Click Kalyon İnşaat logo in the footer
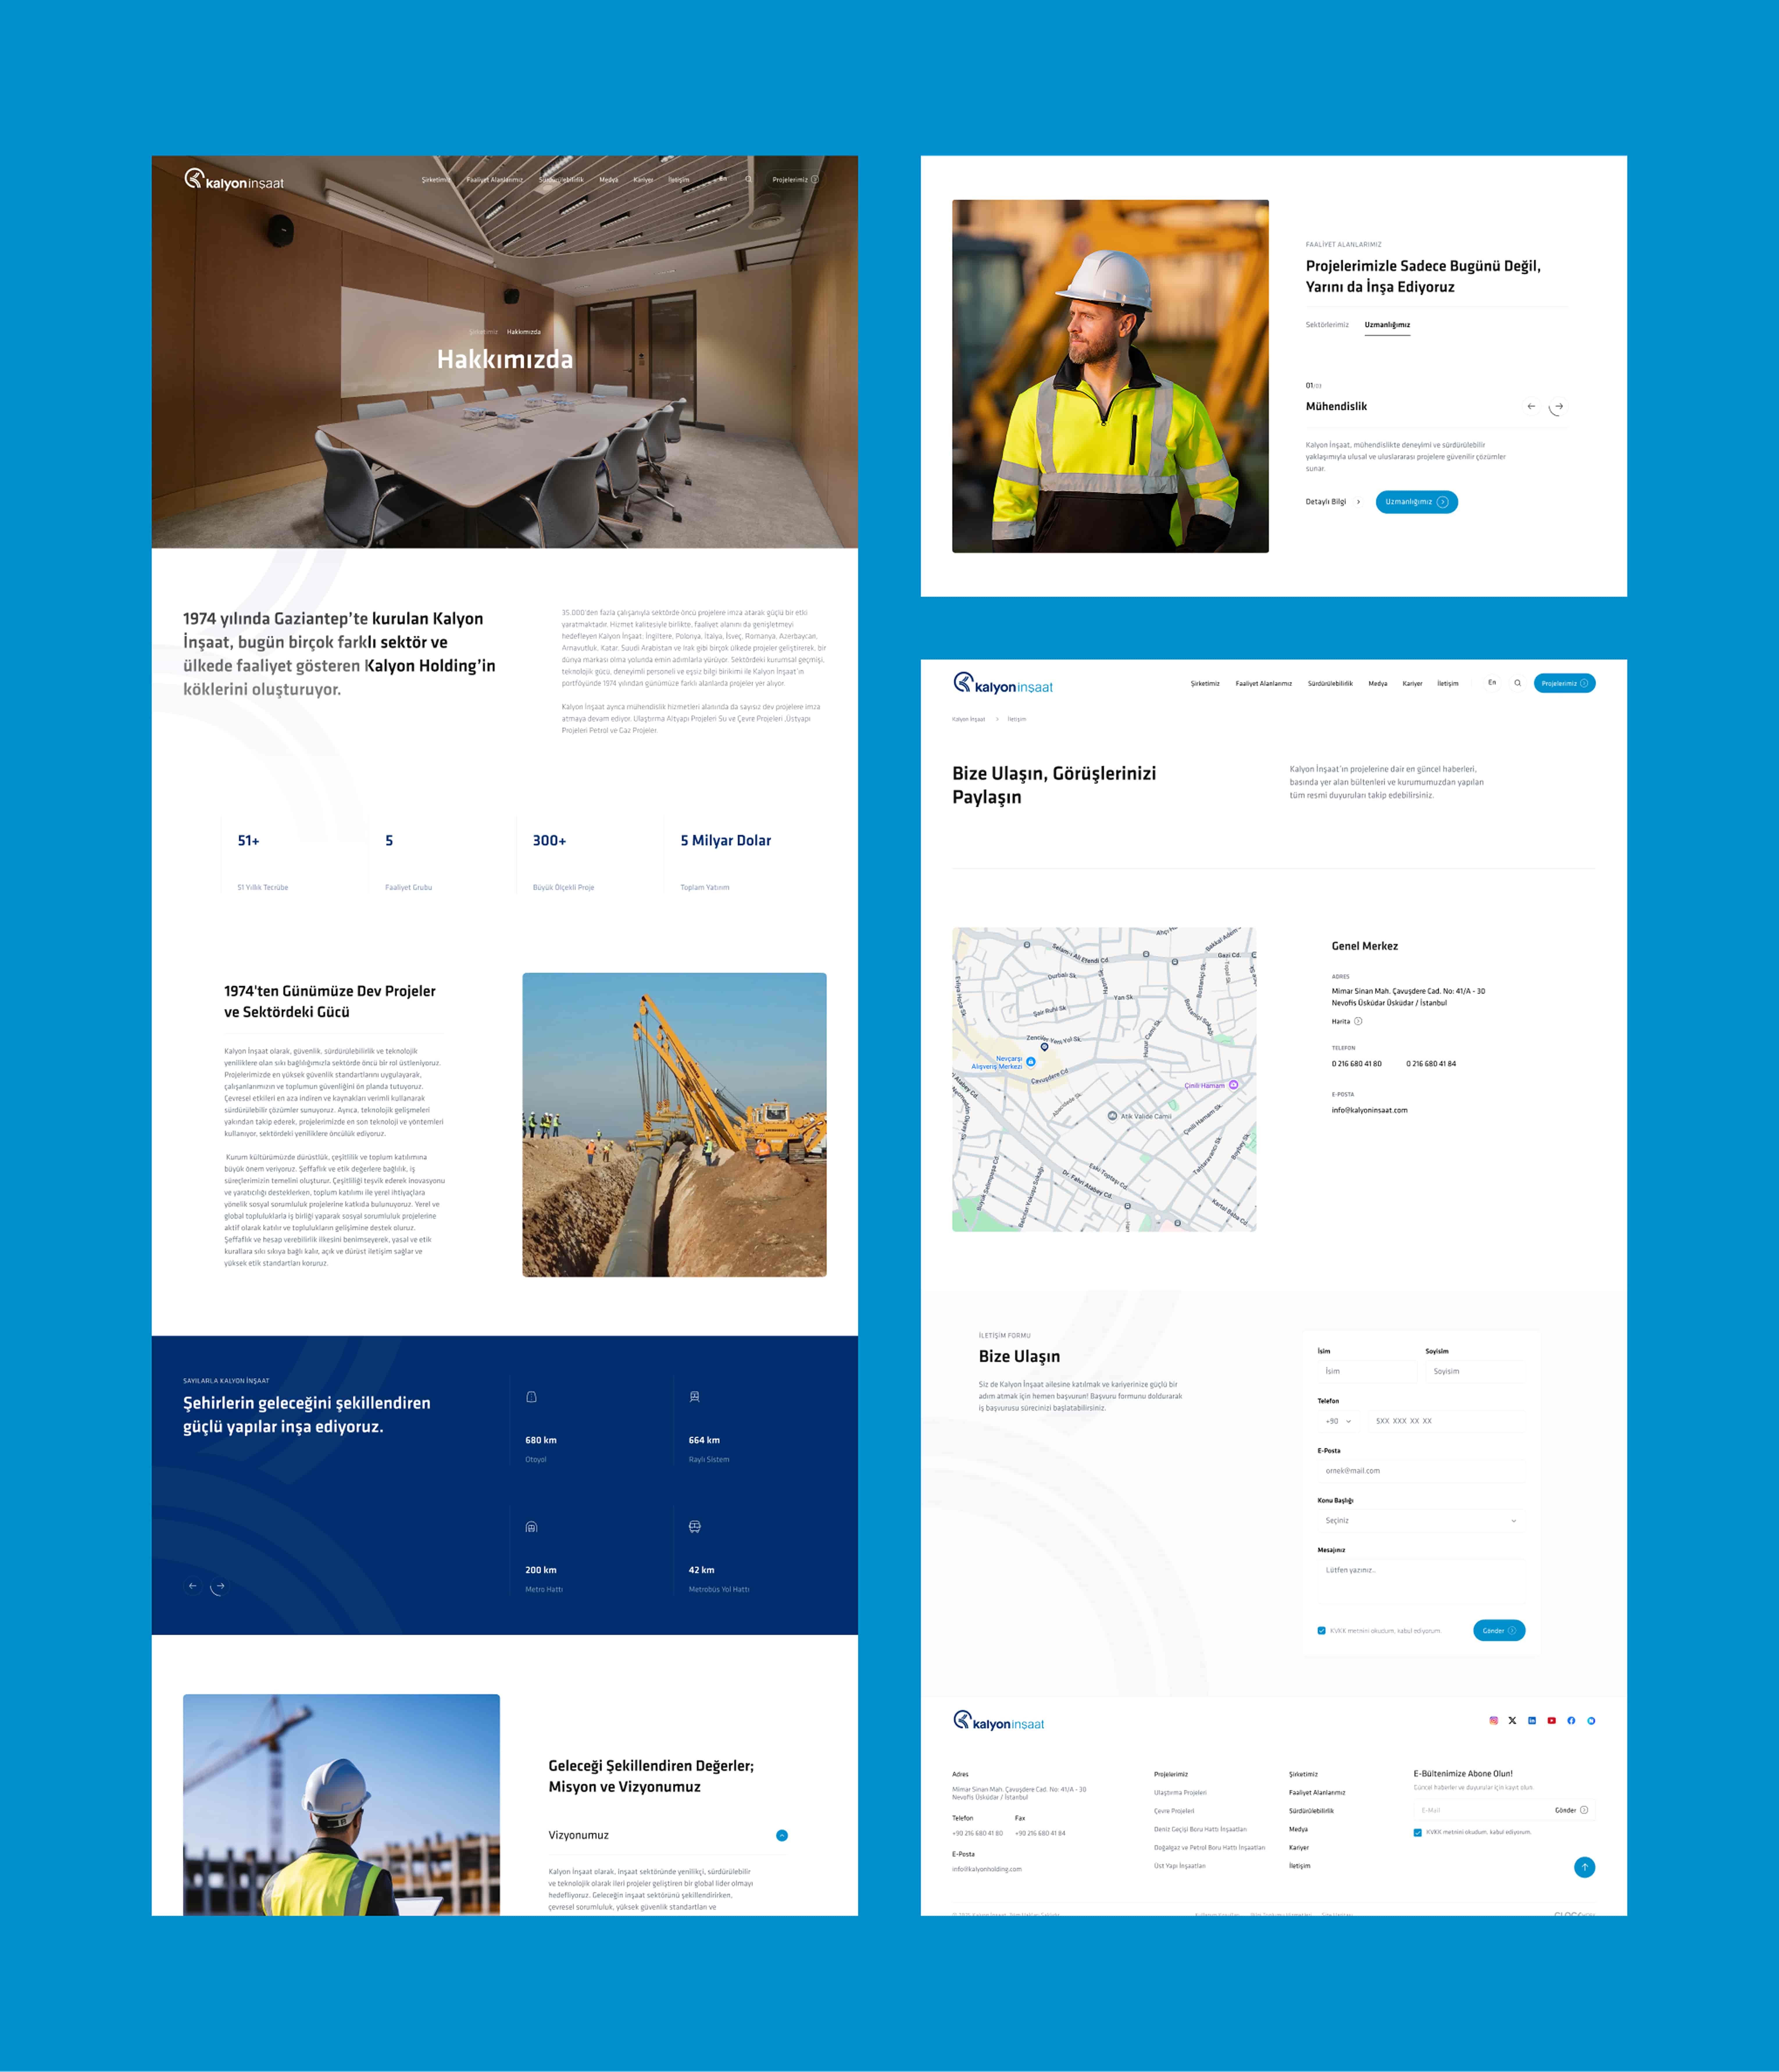This screenshot has width=1779, height=2072. coord(999,1721)
